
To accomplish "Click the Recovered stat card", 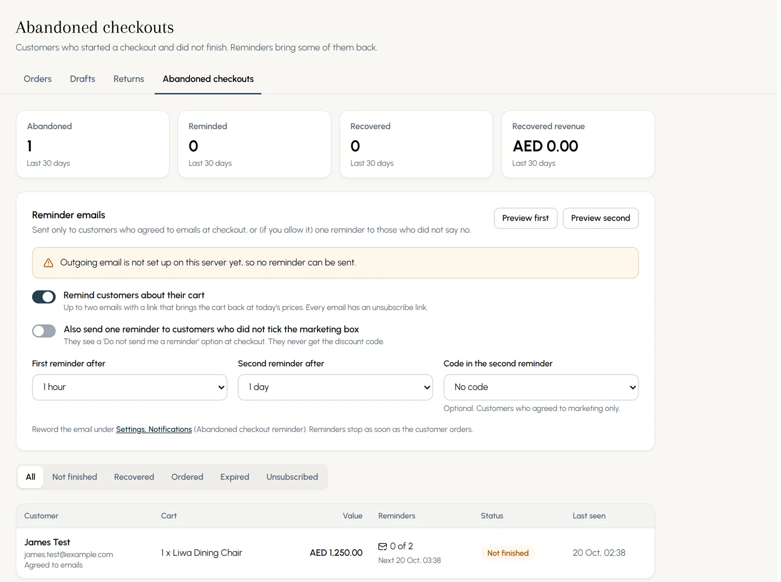I will [416, 144].
